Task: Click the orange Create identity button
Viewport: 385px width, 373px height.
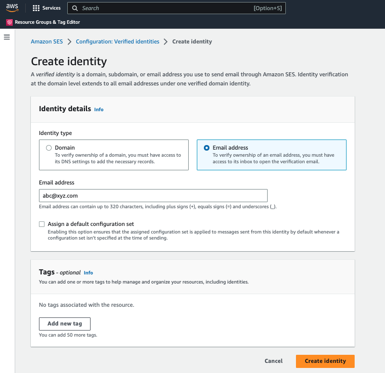Action: pyautogui.click(x=325, y=361)
